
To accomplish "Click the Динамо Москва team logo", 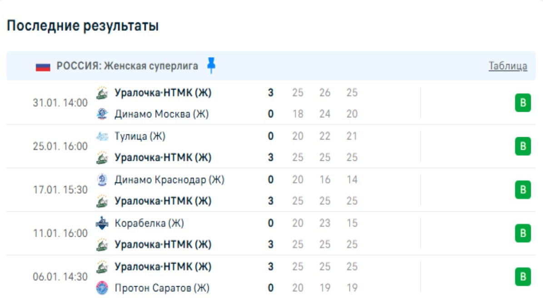I will pos(102,114).
